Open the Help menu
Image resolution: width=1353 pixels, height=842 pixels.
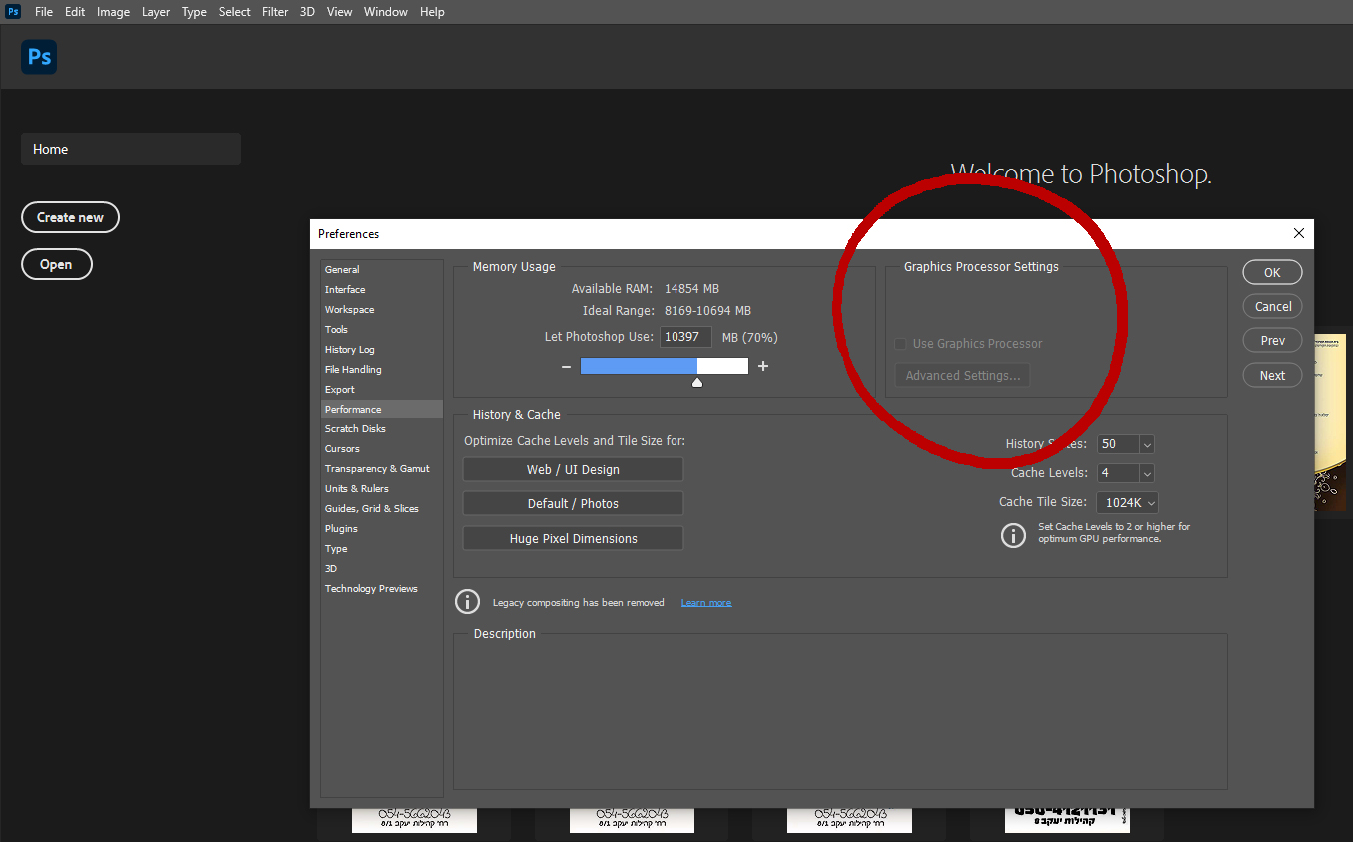point(432,12)
